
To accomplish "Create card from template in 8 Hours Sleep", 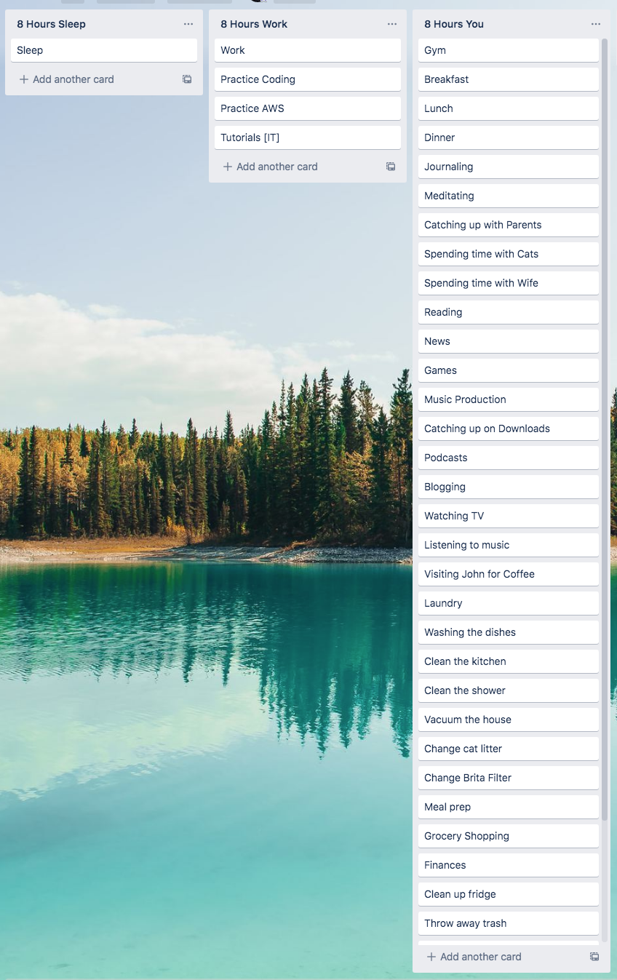I will pyautogui.click(x=187, y=79).
